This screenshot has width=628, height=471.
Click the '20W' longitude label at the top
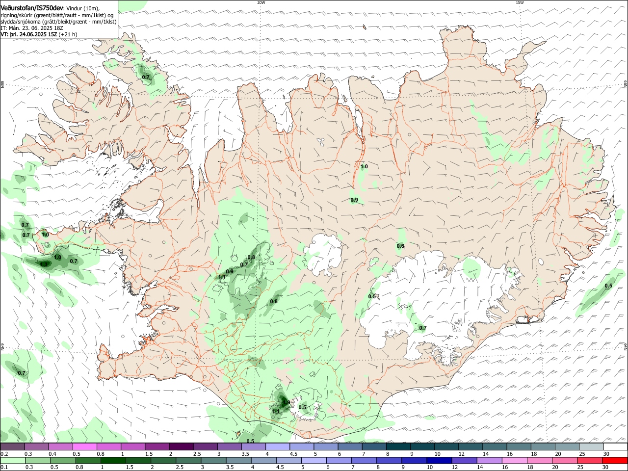(x=261, y=2)
